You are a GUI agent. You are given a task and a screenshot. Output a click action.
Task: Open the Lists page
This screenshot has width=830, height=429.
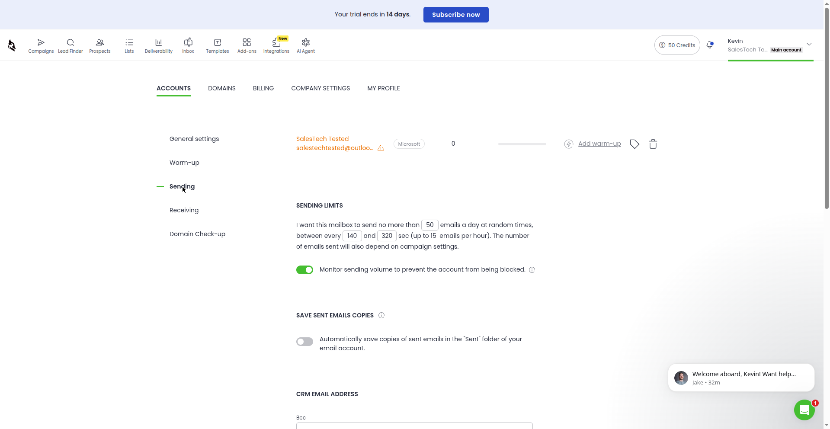click(x=129, y=45)
